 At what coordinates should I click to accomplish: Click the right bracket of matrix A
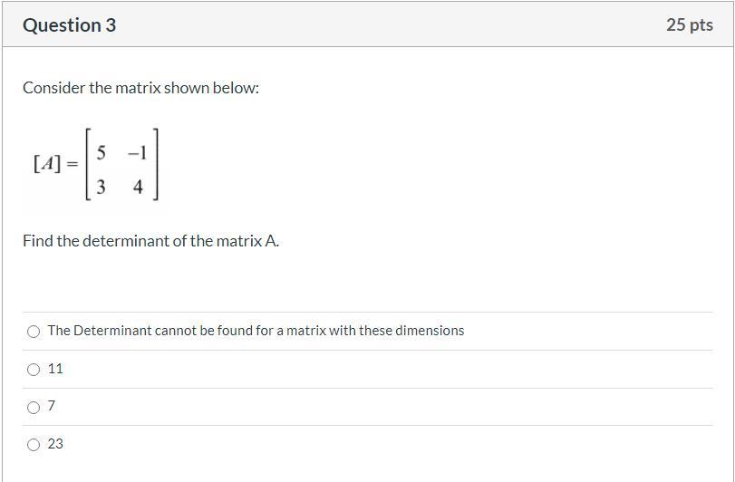point(156,167)
